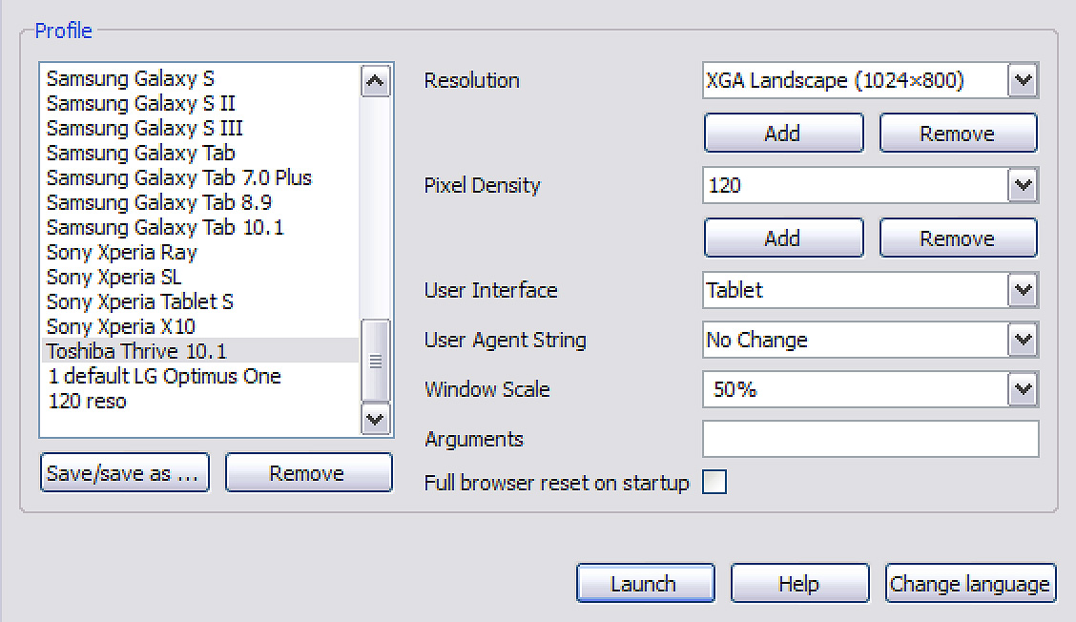Click the profile list scroll down arrow
1076x622 pixels.
[376, 419]
